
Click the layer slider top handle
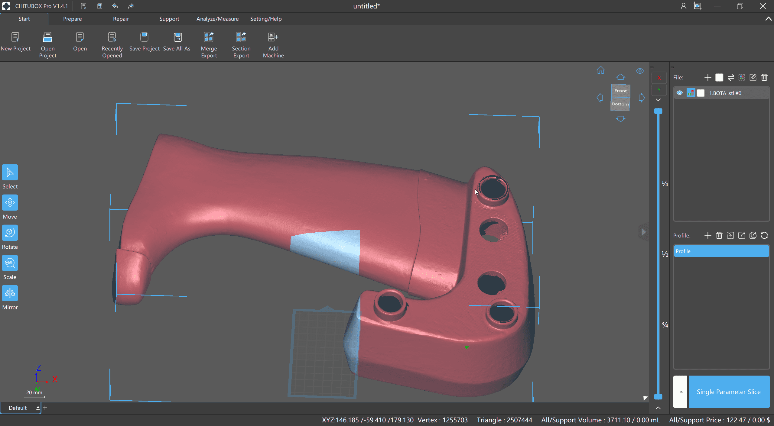658,111
